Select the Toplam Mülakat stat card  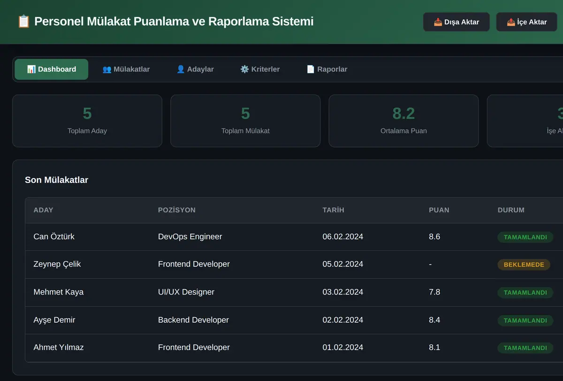point(245,121)
